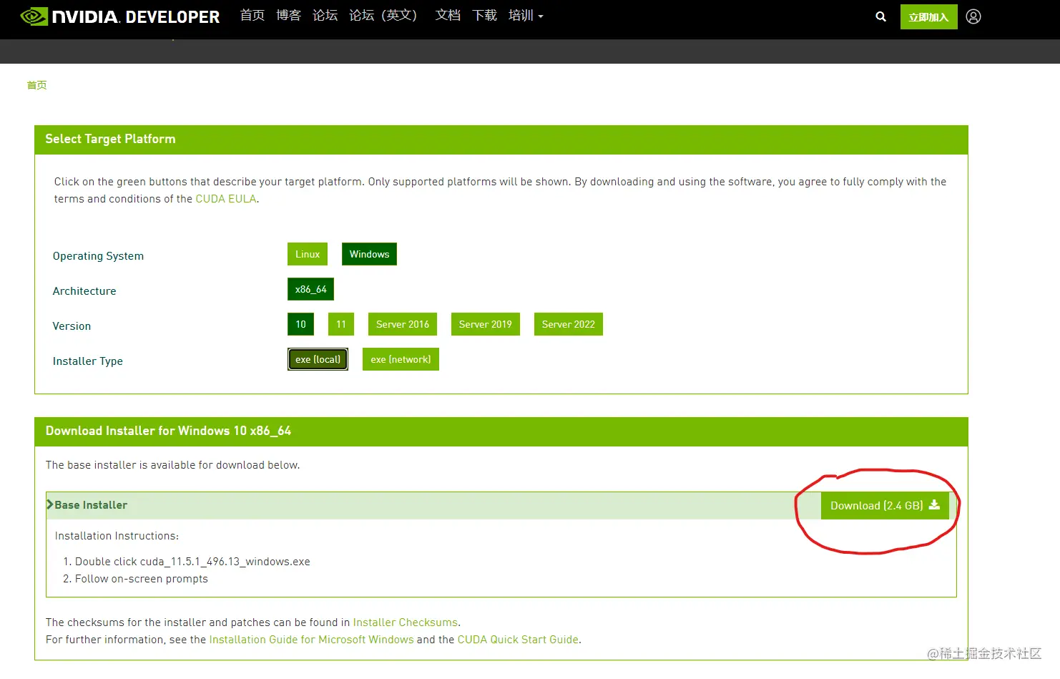Select Windows version 11
Screen dimensions: 1060x679
click(341, 324)
